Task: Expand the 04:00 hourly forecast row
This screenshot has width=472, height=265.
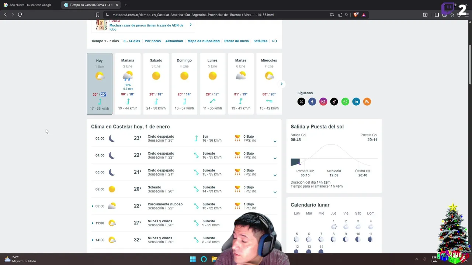Action: coord(275,158)
